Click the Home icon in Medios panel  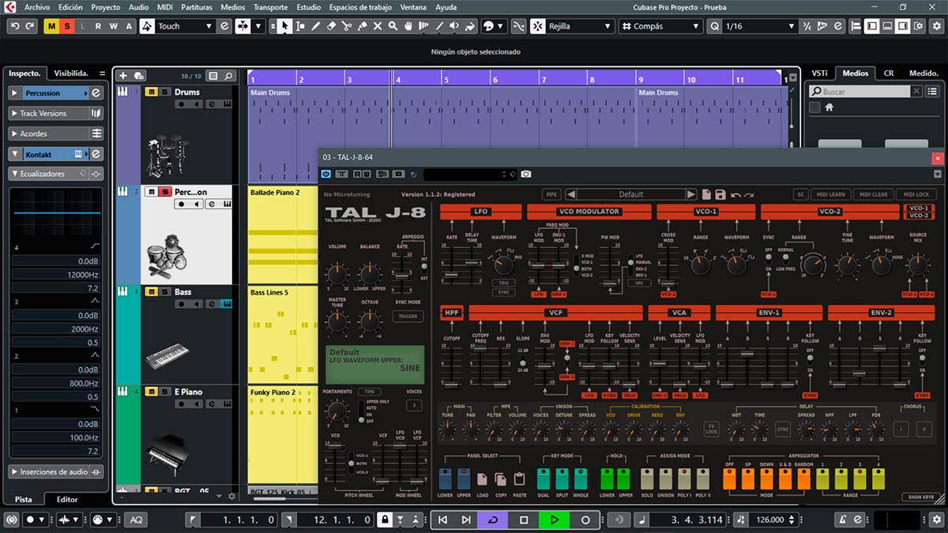[x=829, y=107]
